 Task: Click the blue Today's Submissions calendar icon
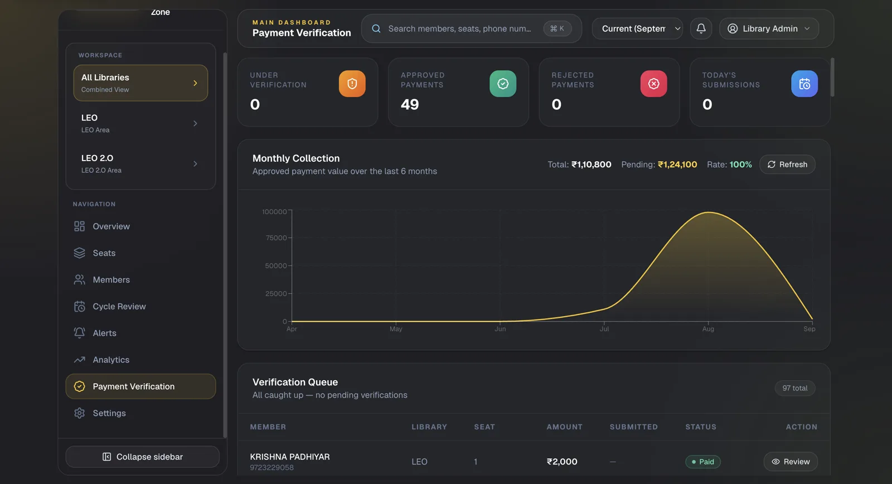pyautogui.click(x=804, y=84)
